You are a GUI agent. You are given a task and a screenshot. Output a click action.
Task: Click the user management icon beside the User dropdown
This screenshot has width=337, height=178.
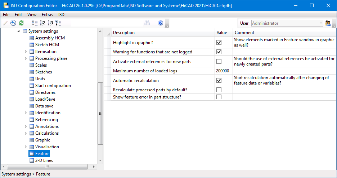328,23
